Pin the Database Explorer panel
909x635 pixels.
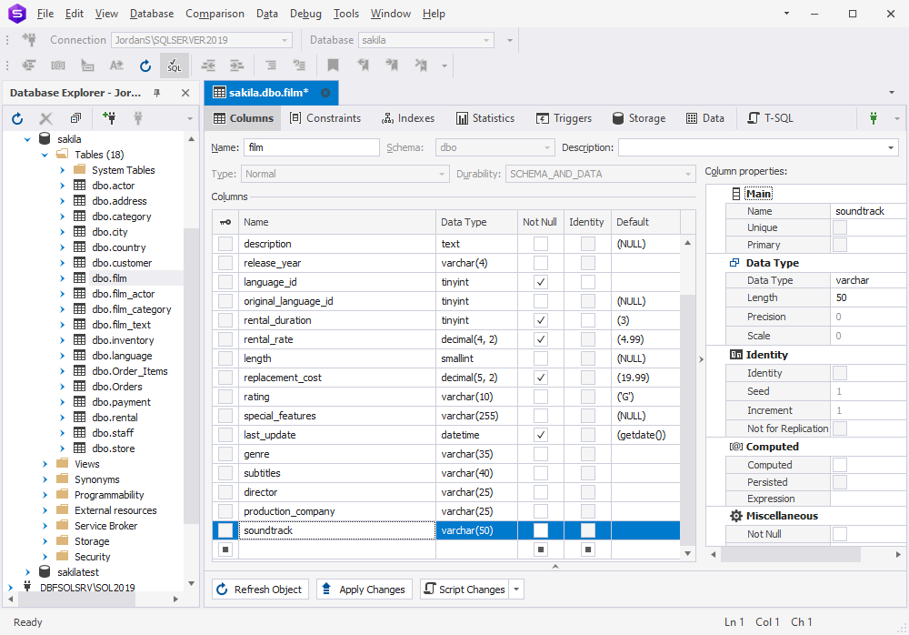157,93
